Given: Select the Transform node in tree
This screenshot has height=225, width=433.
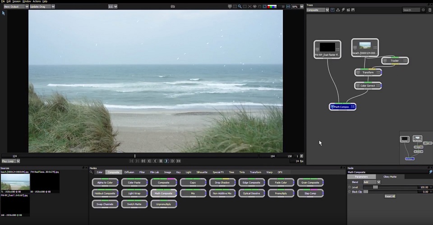Looking at the screenshot, I should 368,72.
